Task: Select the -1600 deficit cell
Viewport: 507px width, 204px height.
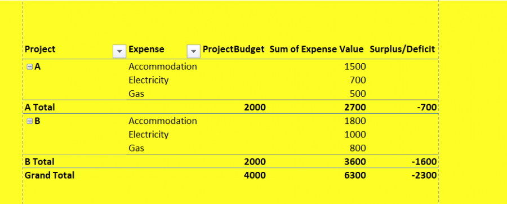Action: (x=423, y=161)
